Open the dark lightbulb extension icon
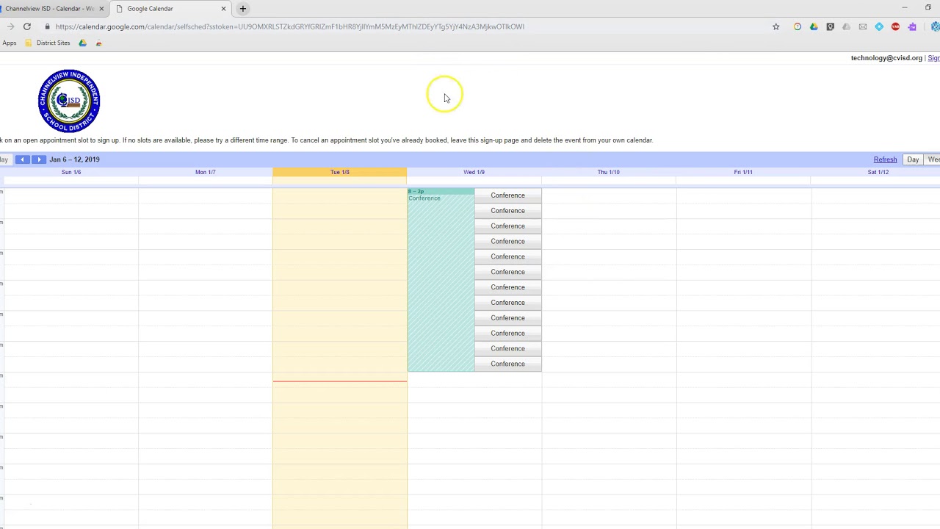 point(830,26)
